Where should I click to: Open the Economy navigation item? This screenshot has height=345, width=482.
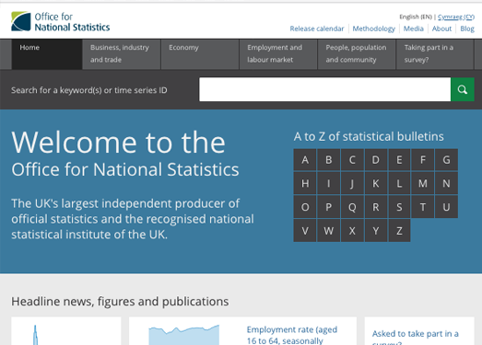point(200,54)
